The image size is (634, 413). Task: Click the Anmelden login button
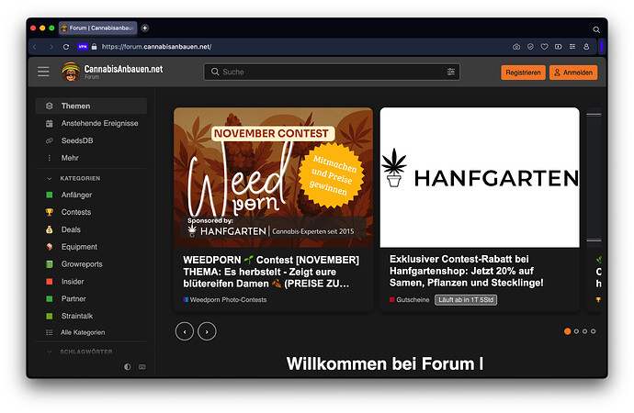pyautogui.click(x=573, y=73)
